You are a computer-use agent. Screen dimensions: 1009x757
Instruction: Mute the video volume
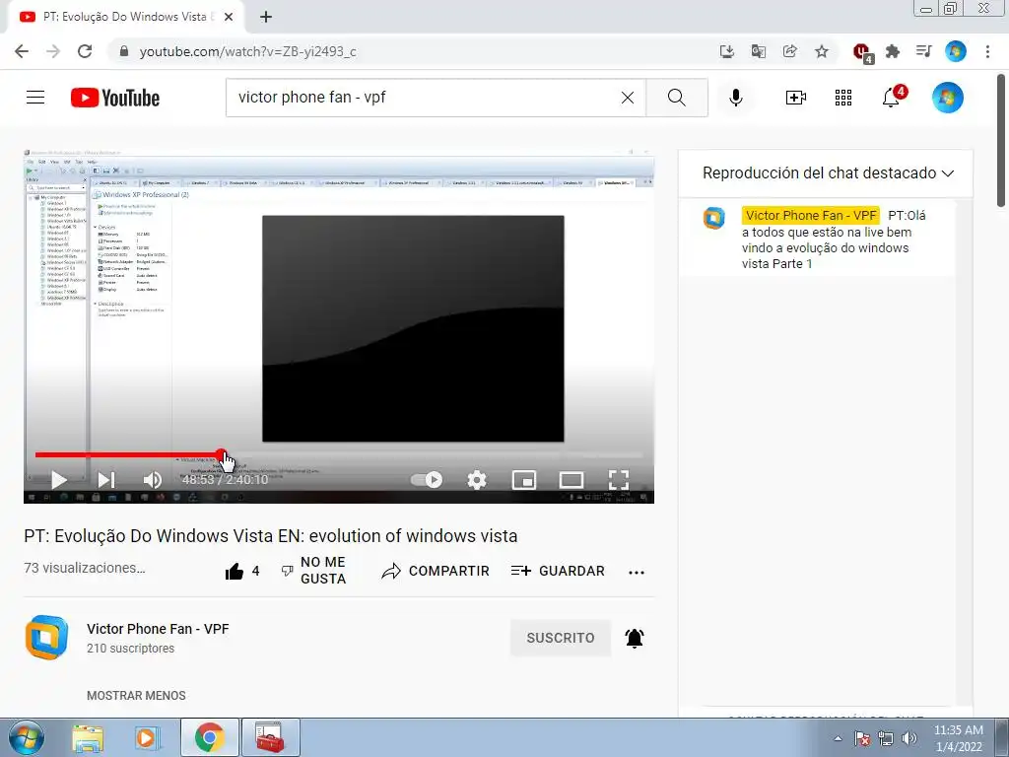(x=153, y=480)
